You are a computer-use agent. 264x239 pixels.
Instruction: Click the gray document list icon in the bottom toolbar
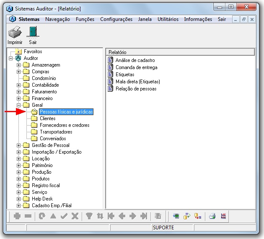(x=158, y=216)
